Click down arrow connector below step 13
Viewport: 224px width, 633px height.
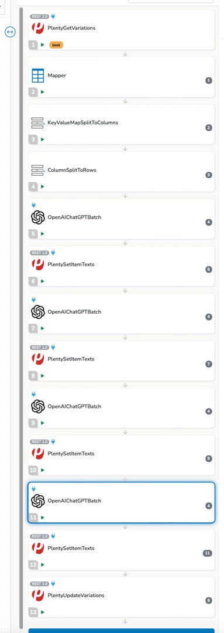pos(125,621)
